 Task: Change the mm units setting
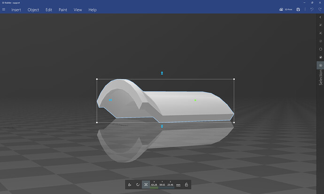pos(178,185)
